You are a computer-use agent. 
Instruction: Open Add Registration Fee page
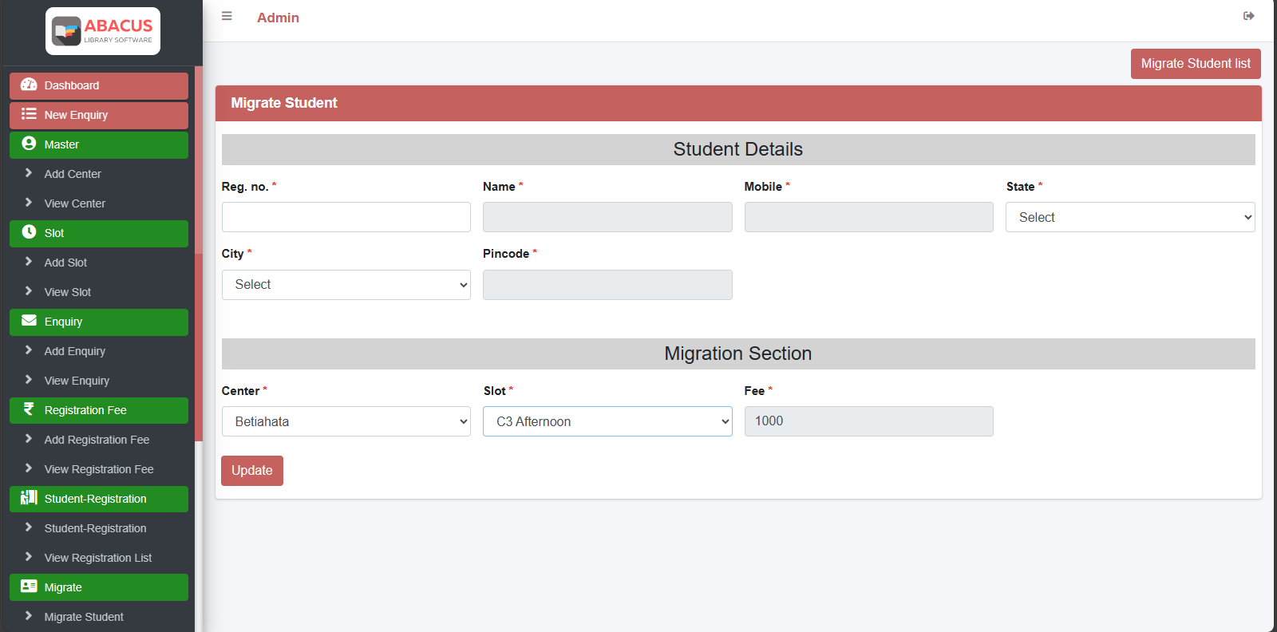[97, 440]
